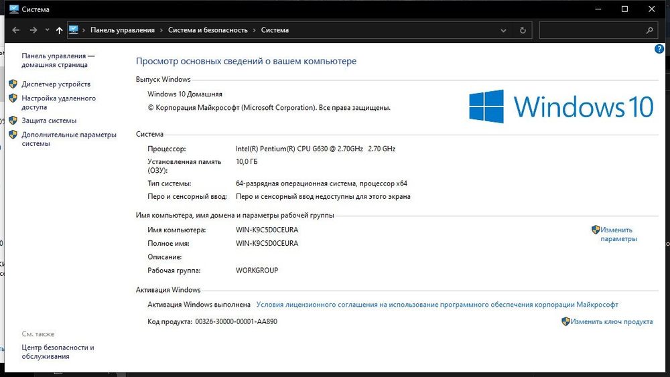The height and width of the screenshot is (377, 670).
Task: Select 'Панель управления' breadcrumb
Action: (x=123, y=30)
